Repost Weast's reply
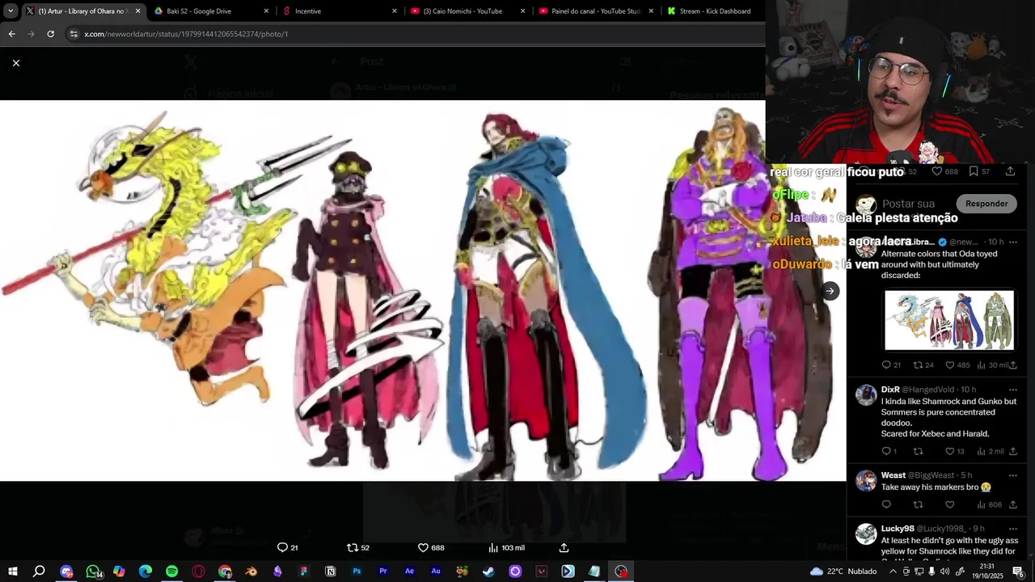 [918, 504]
